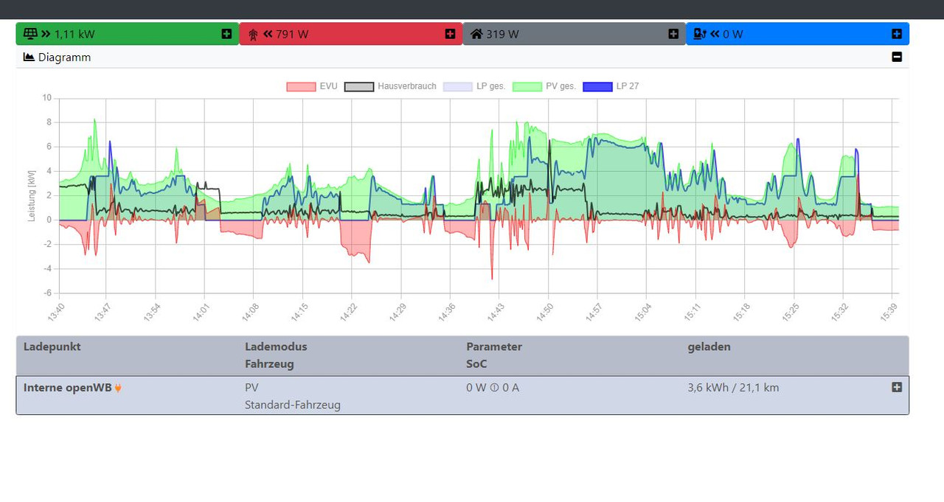The width and height of the screenshot is (944, 502).
Task: Click the orange plug icon beside Interne openWB
Action: (x=118, y=388)
